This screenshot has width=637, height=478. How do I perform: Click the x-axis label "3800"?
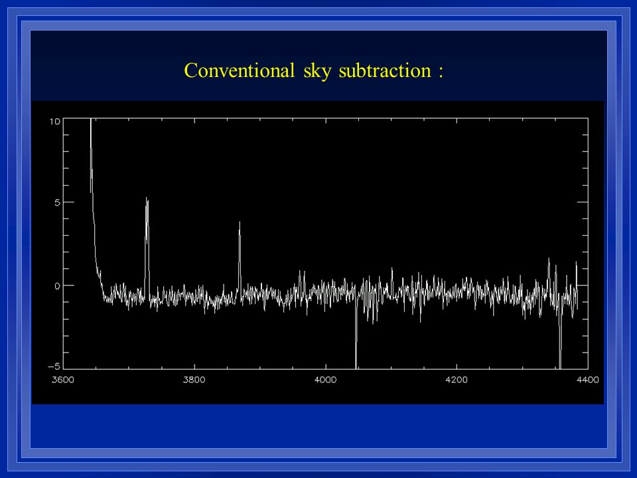(x=194, y=380)
